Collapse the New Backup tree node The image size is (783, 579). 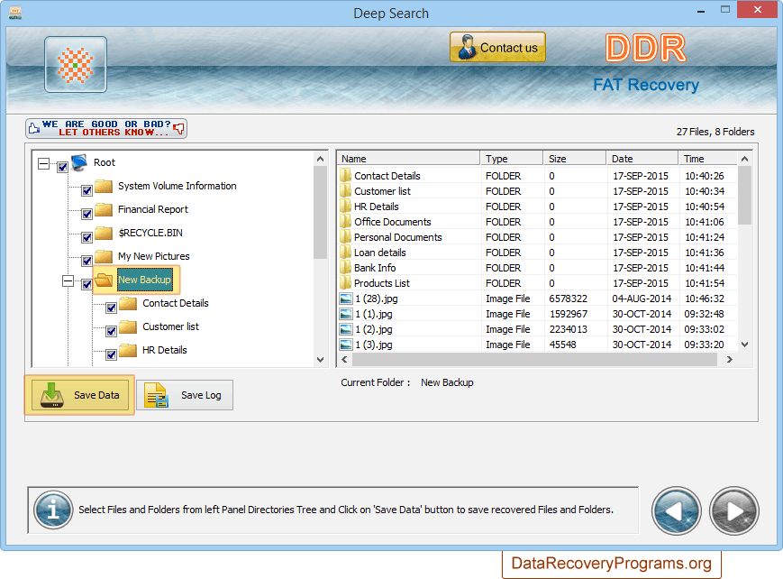(x=68, y=281)
